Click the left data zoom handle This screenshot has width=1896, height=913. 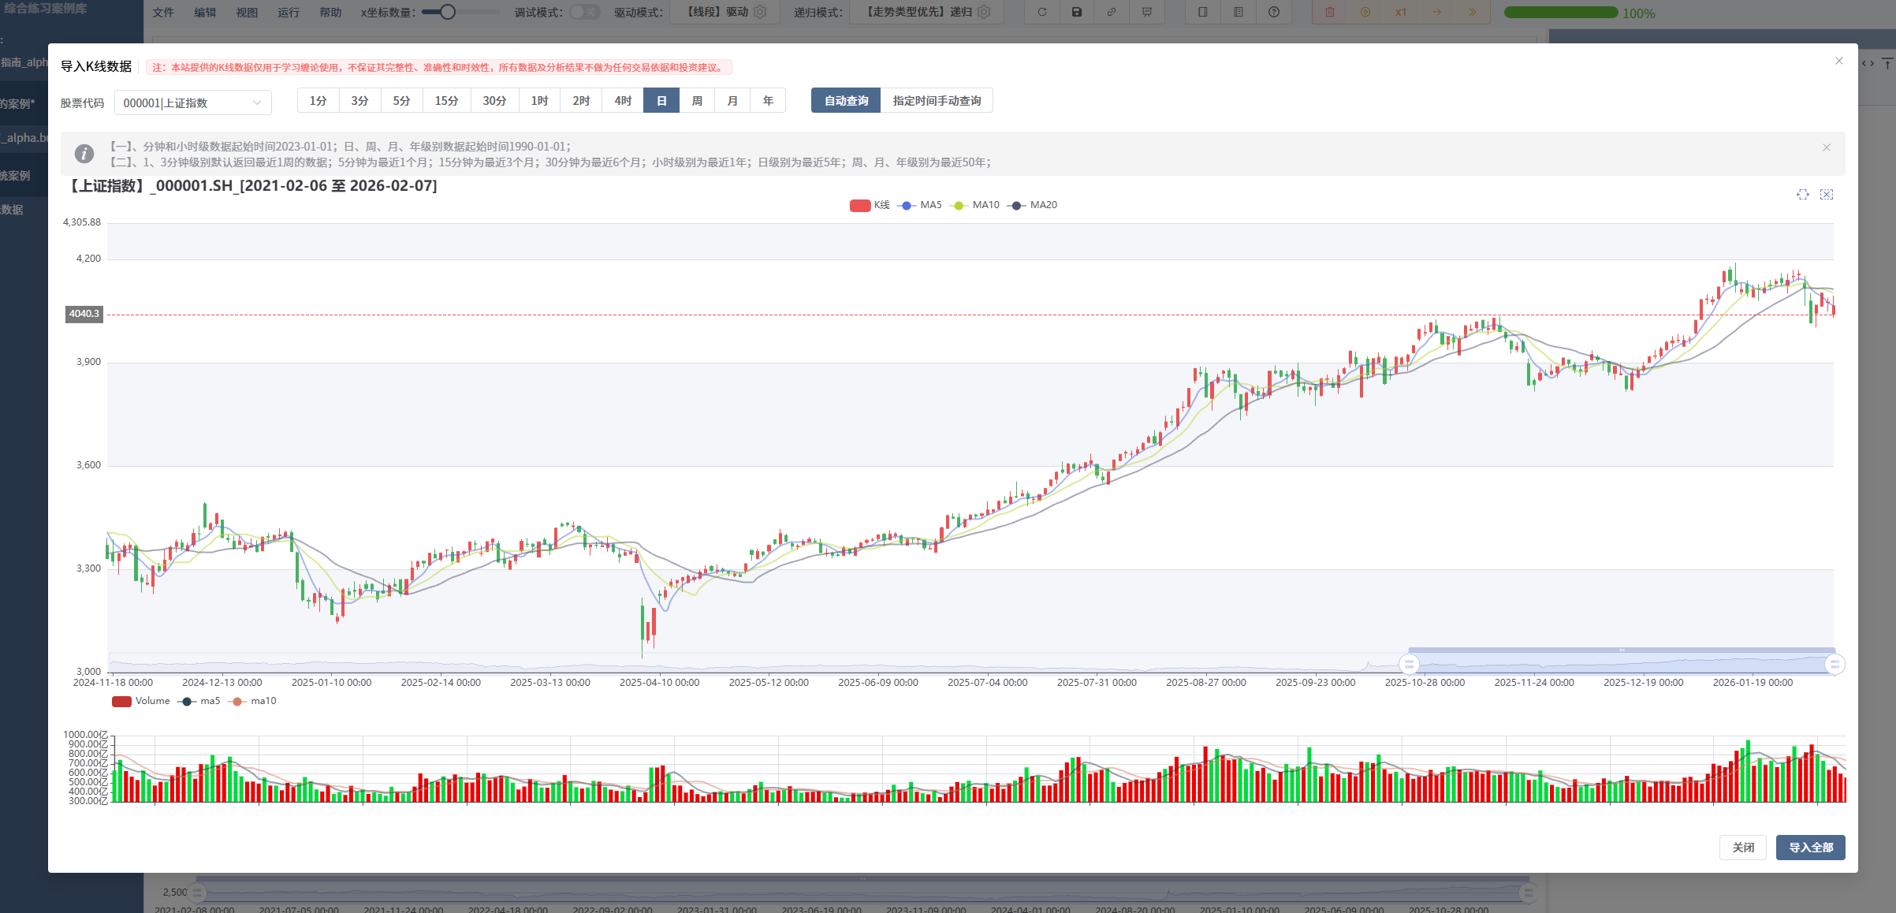pos(1409,664)
